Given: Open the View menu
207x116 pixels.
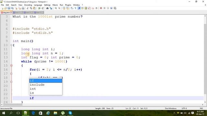Looking at the screenshot, I should coord(20,5).
